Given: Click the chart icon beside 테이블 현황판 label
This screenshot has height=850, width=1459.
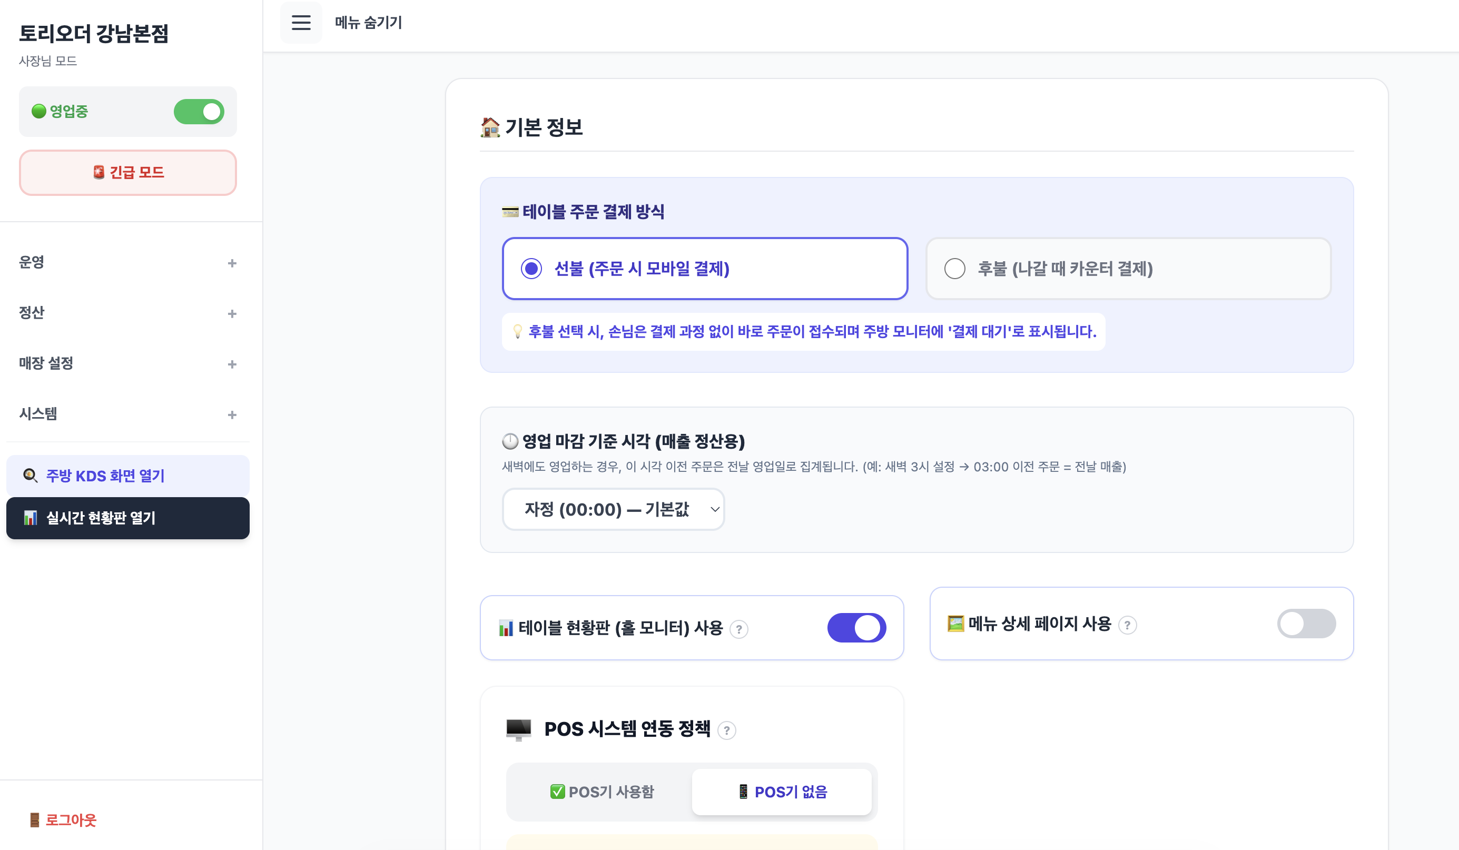Looking at the screenshot, I should 506,628.
